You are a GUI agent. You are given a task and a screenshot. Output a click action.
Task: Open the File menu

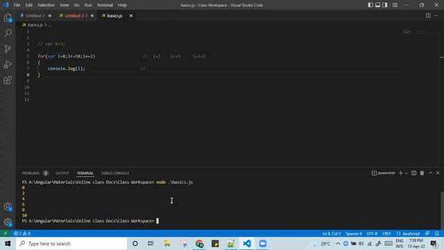coord(17,5)
